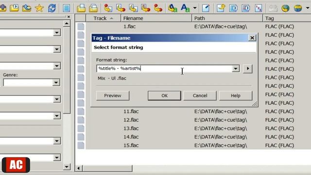Click the web sources globe with arrows icon
Screen dimensions: 311x175
pos(298,8)
